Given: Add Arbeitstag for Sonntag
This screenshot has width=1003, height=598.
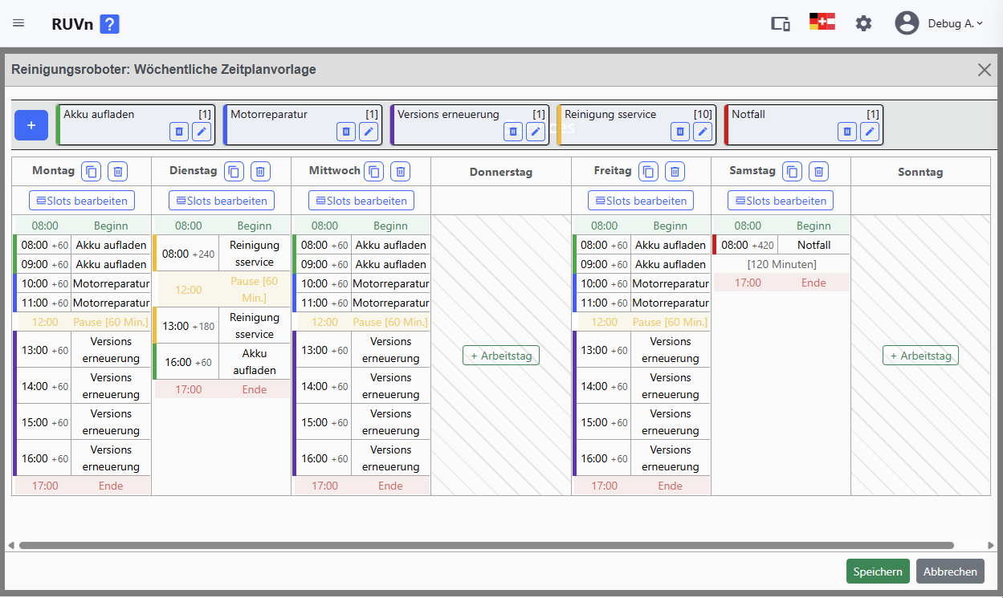Looking at the screenshot, I should click(x=920, y=356).
